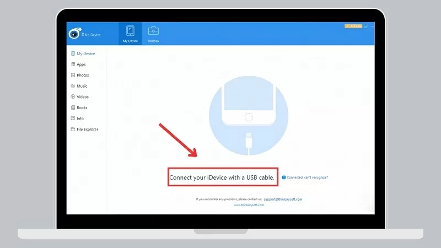The width and height of the screenshot is (441, 248).
Task: Select My Device in the left sidebar
Action: click(x=85, y=53)
